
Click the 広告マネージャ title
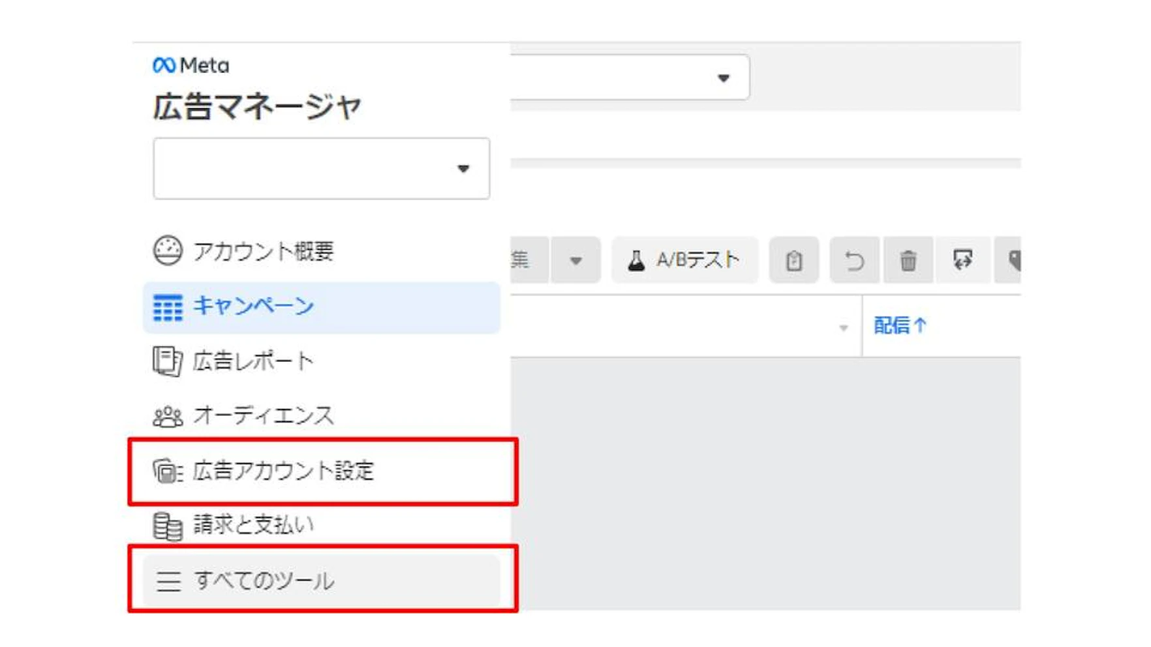click(256, 106)
